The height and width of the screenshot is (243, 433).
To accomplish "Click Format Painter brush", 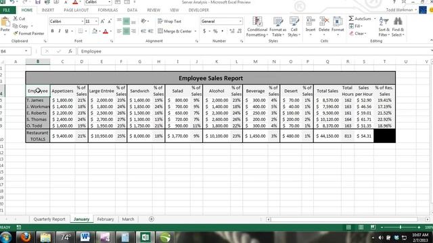I will pos(16,33).
